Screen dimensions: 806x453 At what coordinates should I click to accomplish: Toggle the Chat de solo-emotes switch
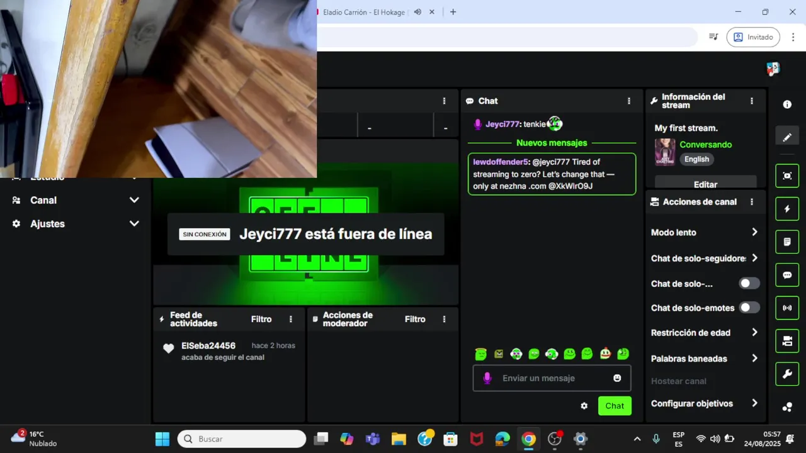[x=749, y=308]
